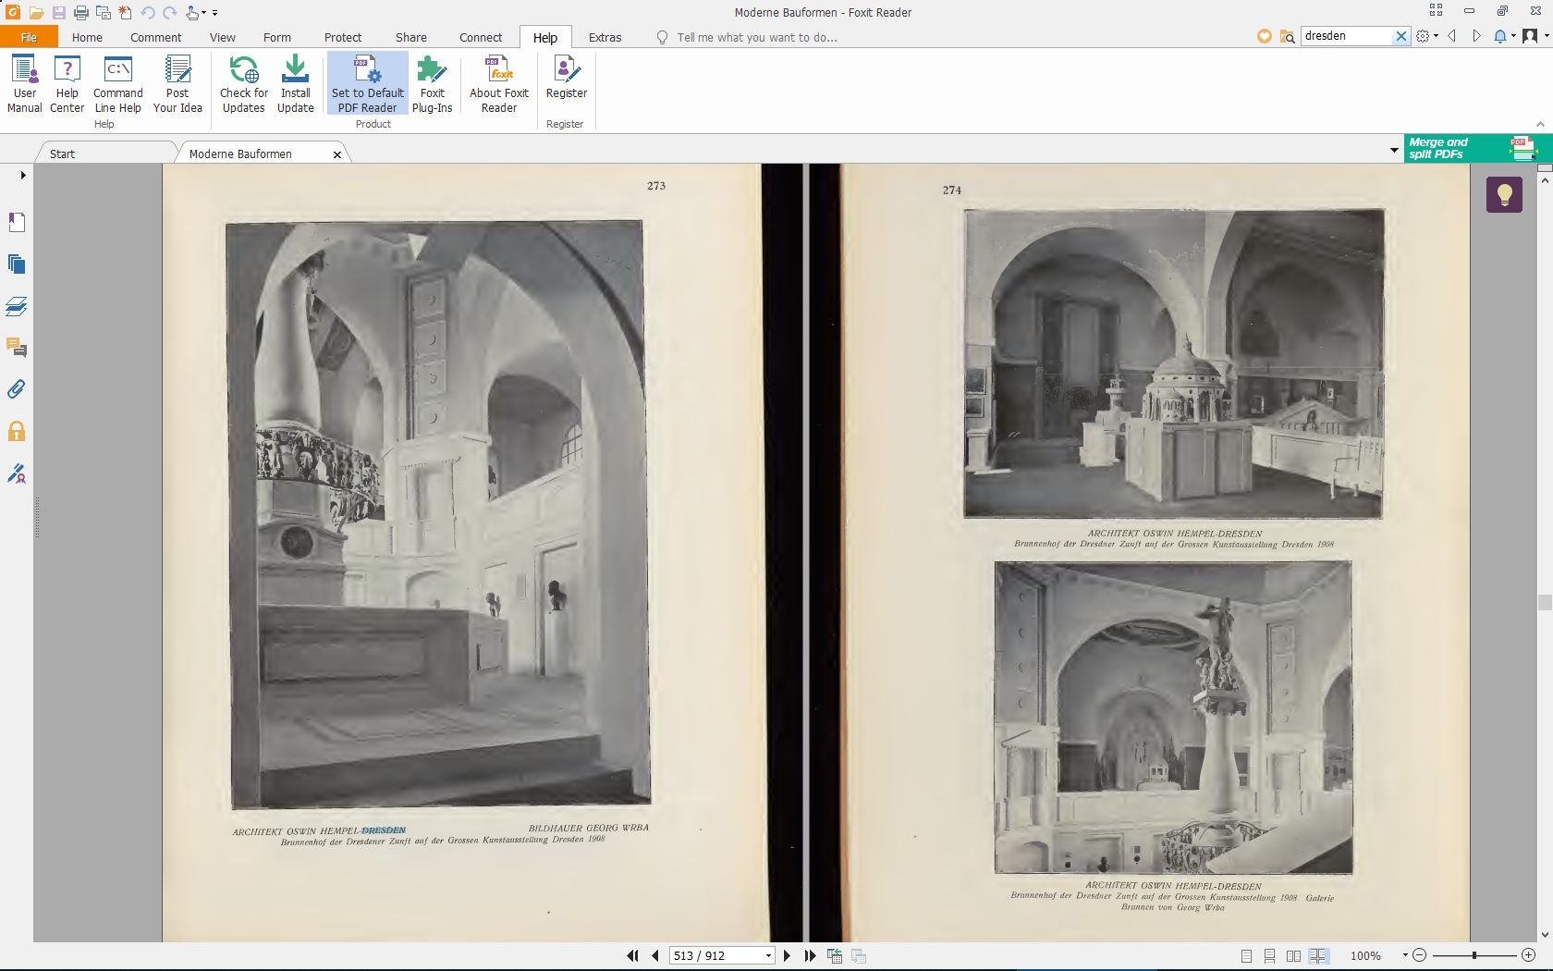The width and height of the screenshot is (1553, 971).
Task: Go to the next page
Action: 787,955
